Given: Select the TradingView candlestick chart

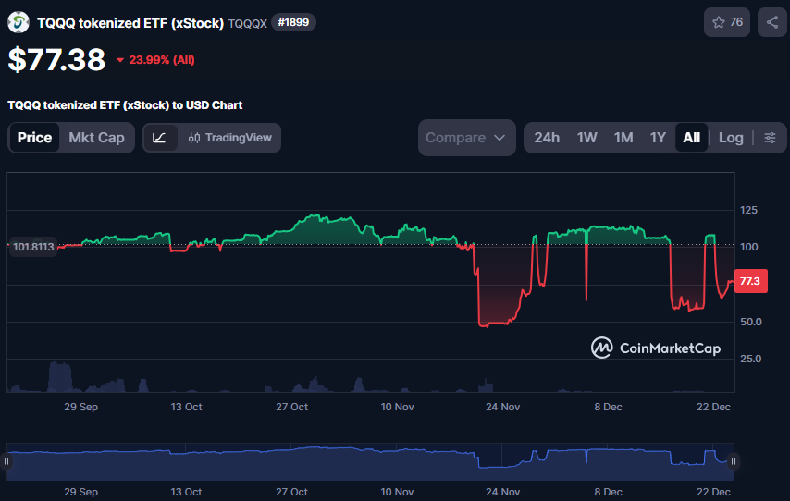Looking at the screenshot, I should coord(229,138).
